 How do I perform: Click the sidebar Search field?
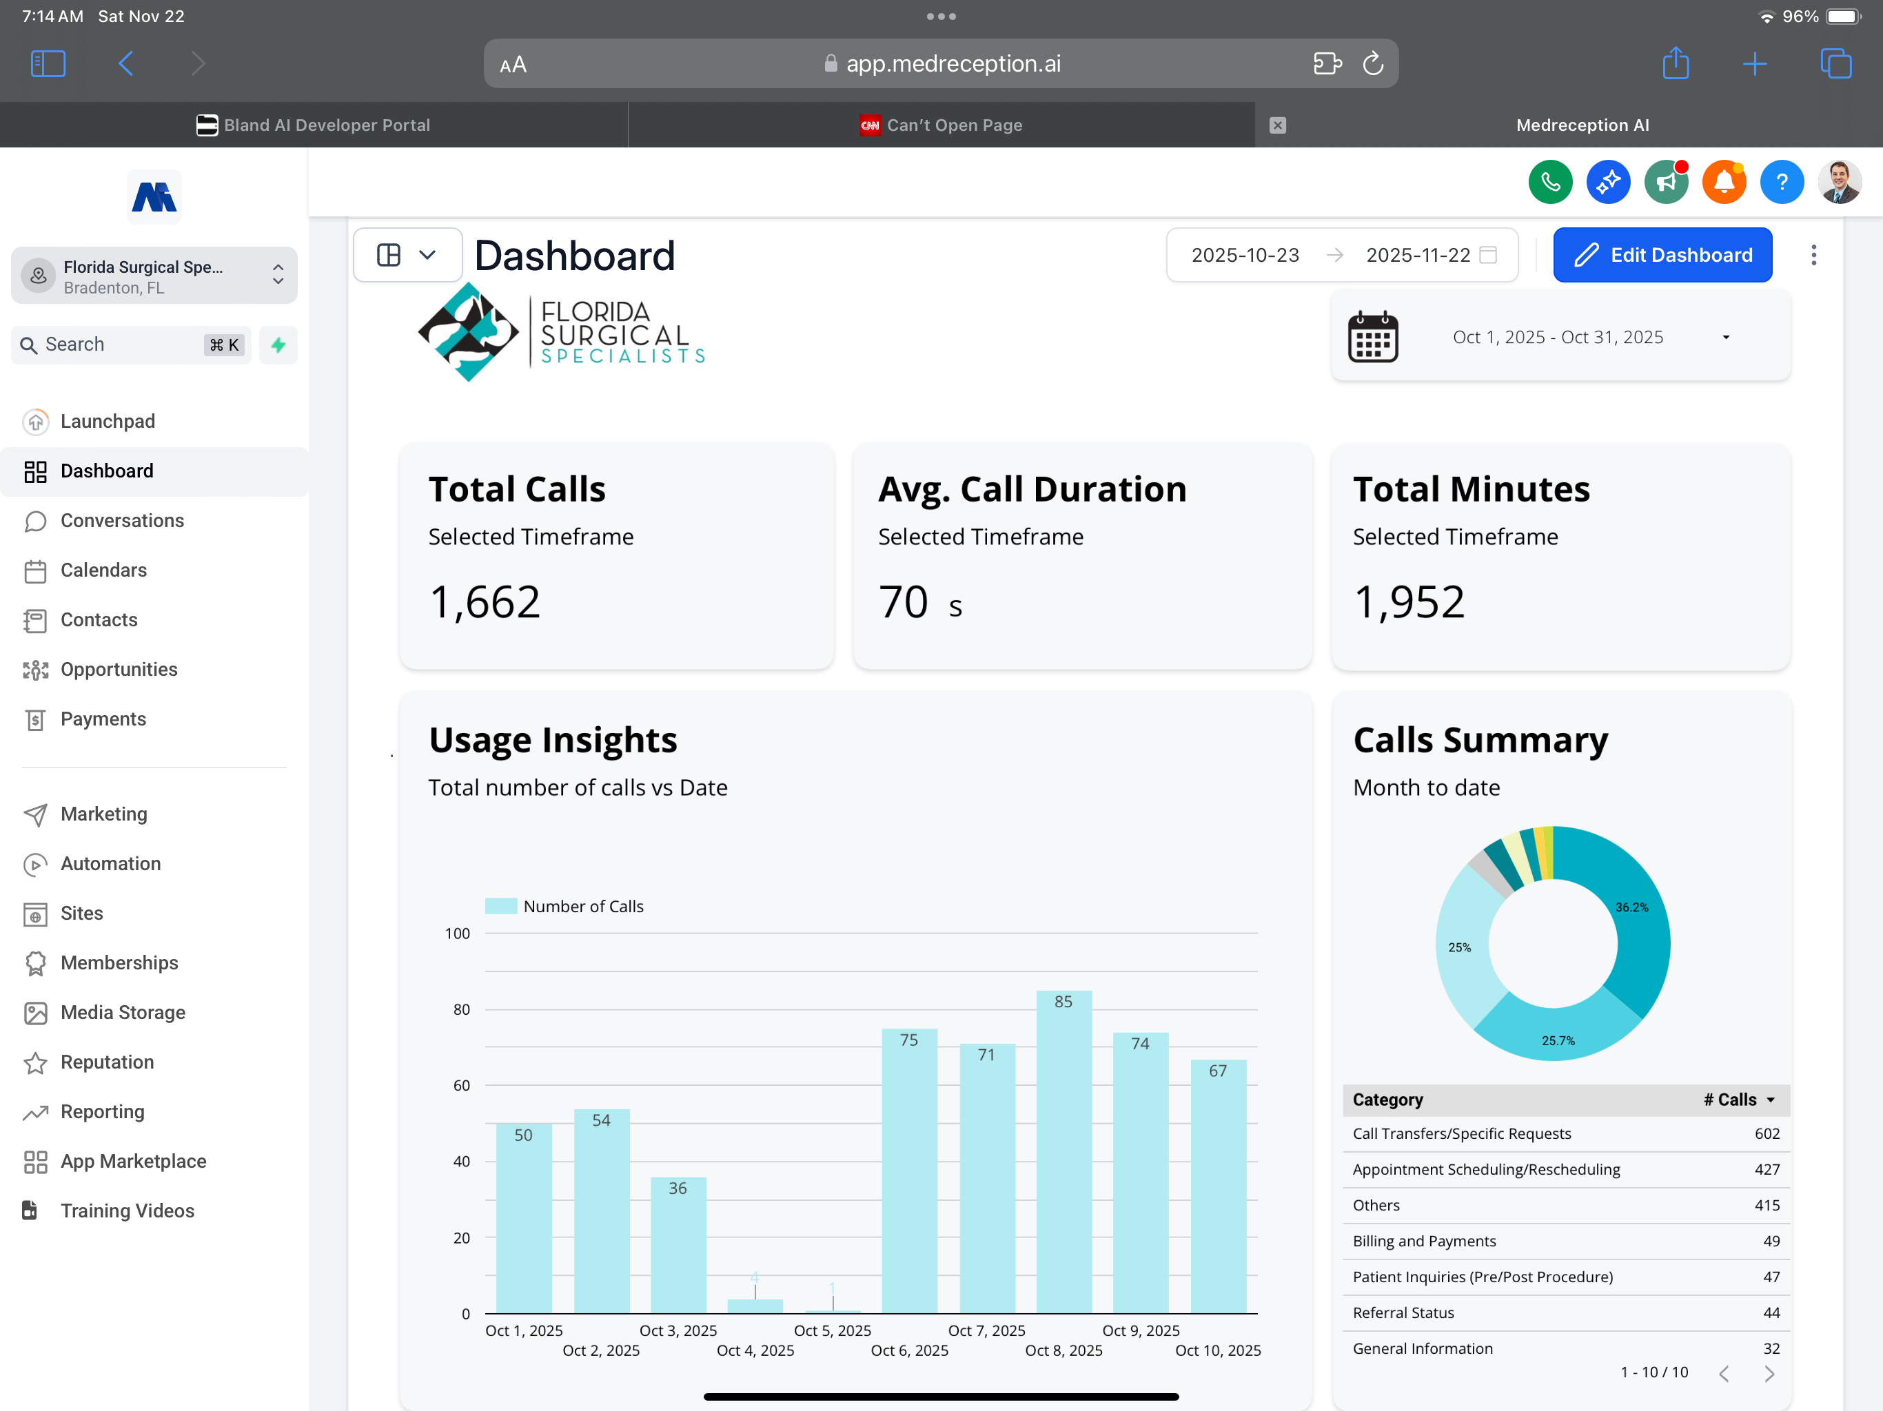click(x=131, y=344)
